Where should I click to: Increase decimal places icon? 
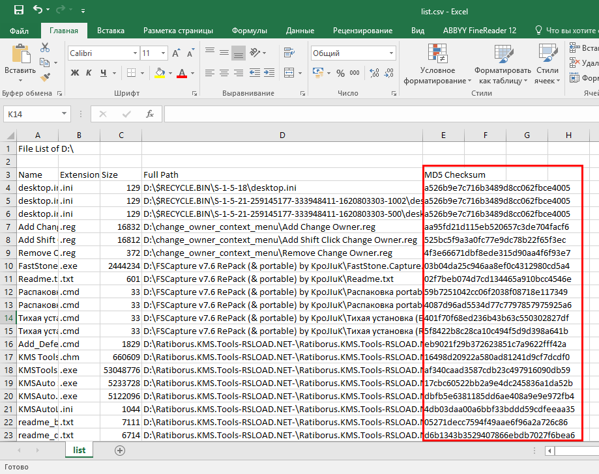click(x=374, y=73)
